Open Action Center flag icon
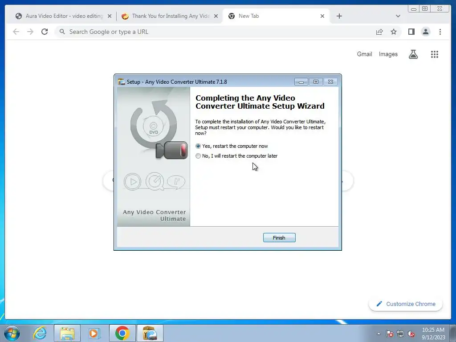456x342 pixels. pos(390,334)
